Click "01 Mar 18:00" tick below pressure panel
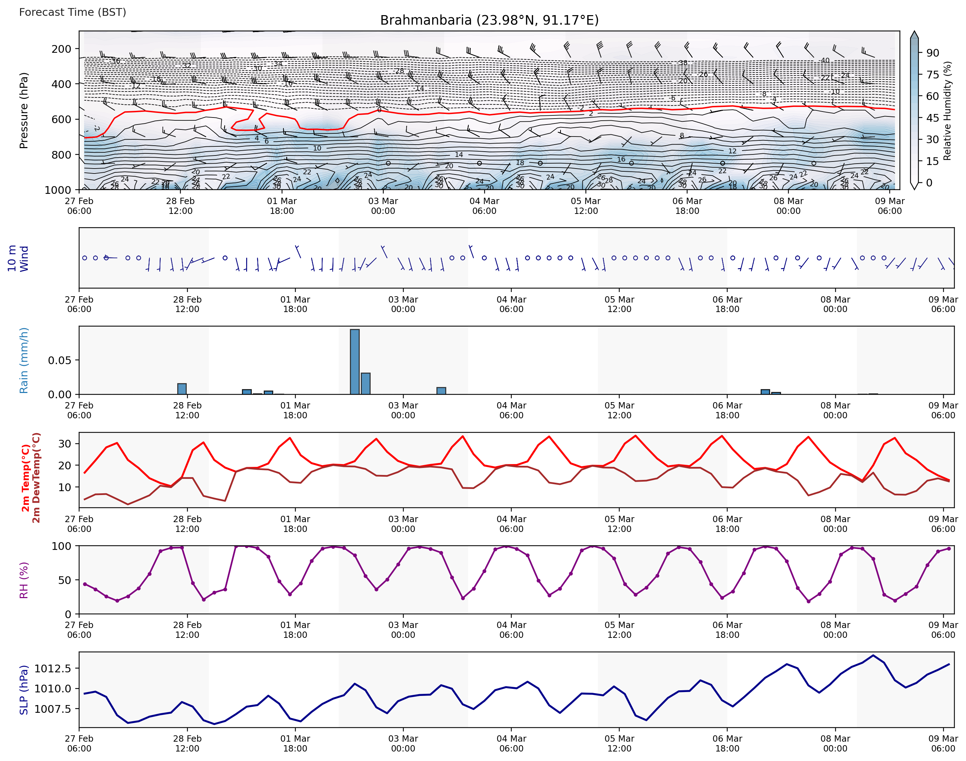 click(281, 206)
